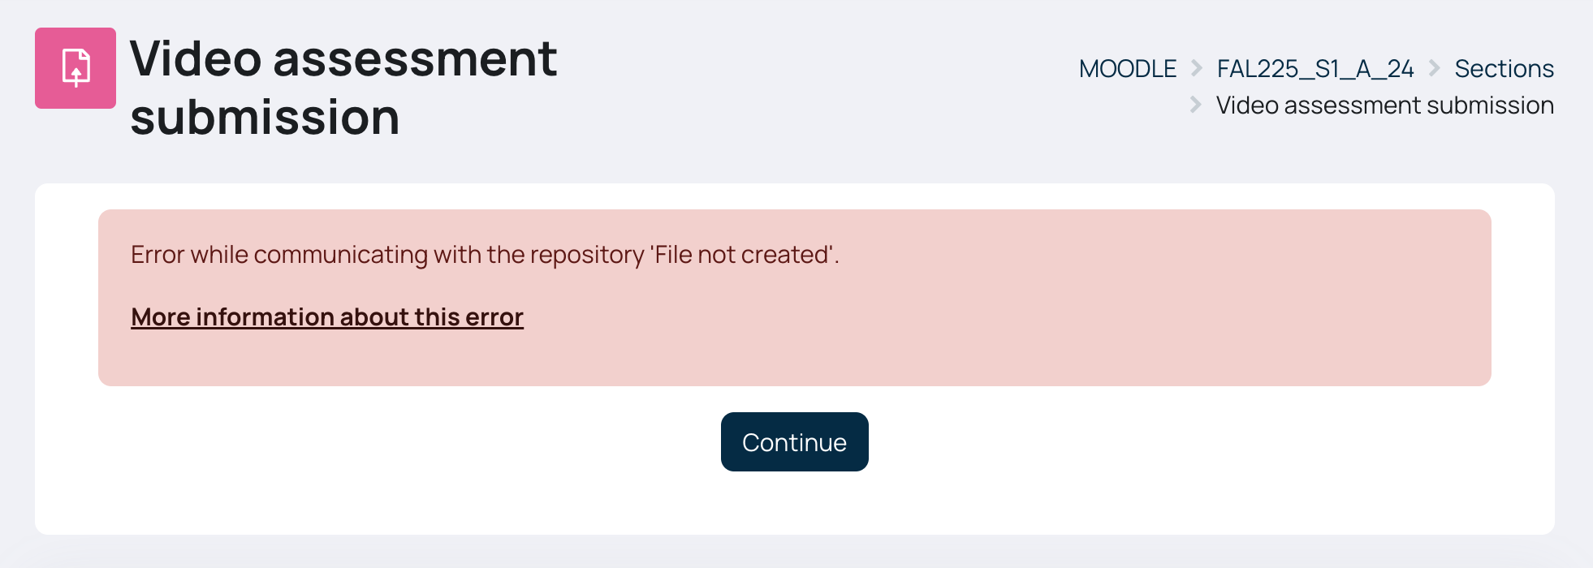Click the chevron after MOODLE breadcrumb
This screenshot has width=1593, height=568.
[1196, 68]
